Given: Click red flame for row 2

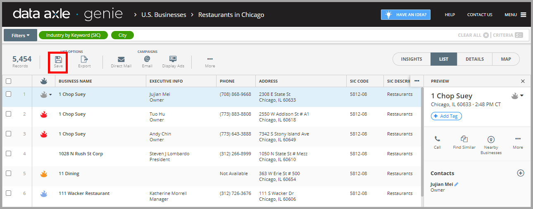Looking at the screenshot, I should tap(44, 114).
